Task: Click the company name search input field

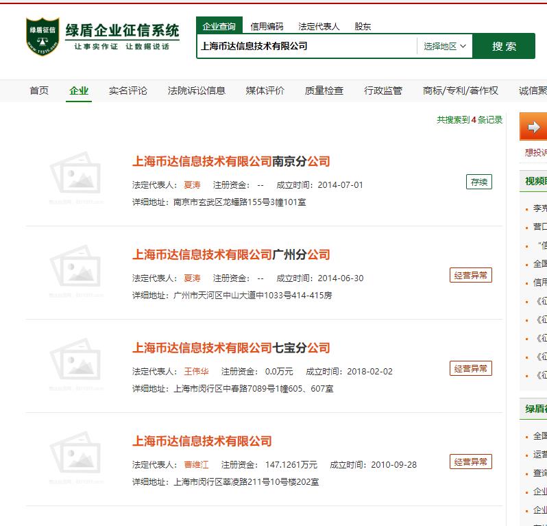Action: (306, 47)
